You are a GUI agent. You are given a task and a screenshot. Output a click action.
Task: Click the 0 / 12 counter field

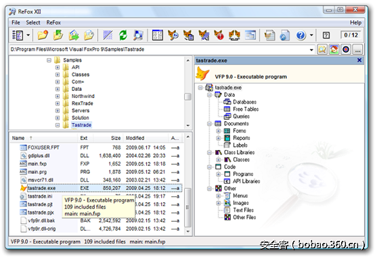click(x=351, y=35)
